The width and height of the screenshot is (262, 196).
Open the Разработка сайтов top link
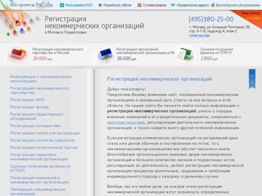[x=117, y=5]
